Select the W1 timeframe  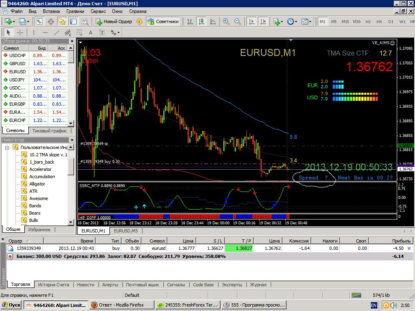(x=402, y=22)
